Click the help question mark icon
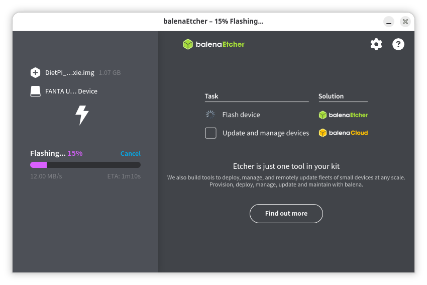 point(398,44)
